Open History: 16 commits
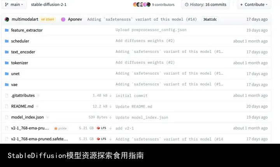Viewport: 280px width, 167px height. [x=206, y=4]
